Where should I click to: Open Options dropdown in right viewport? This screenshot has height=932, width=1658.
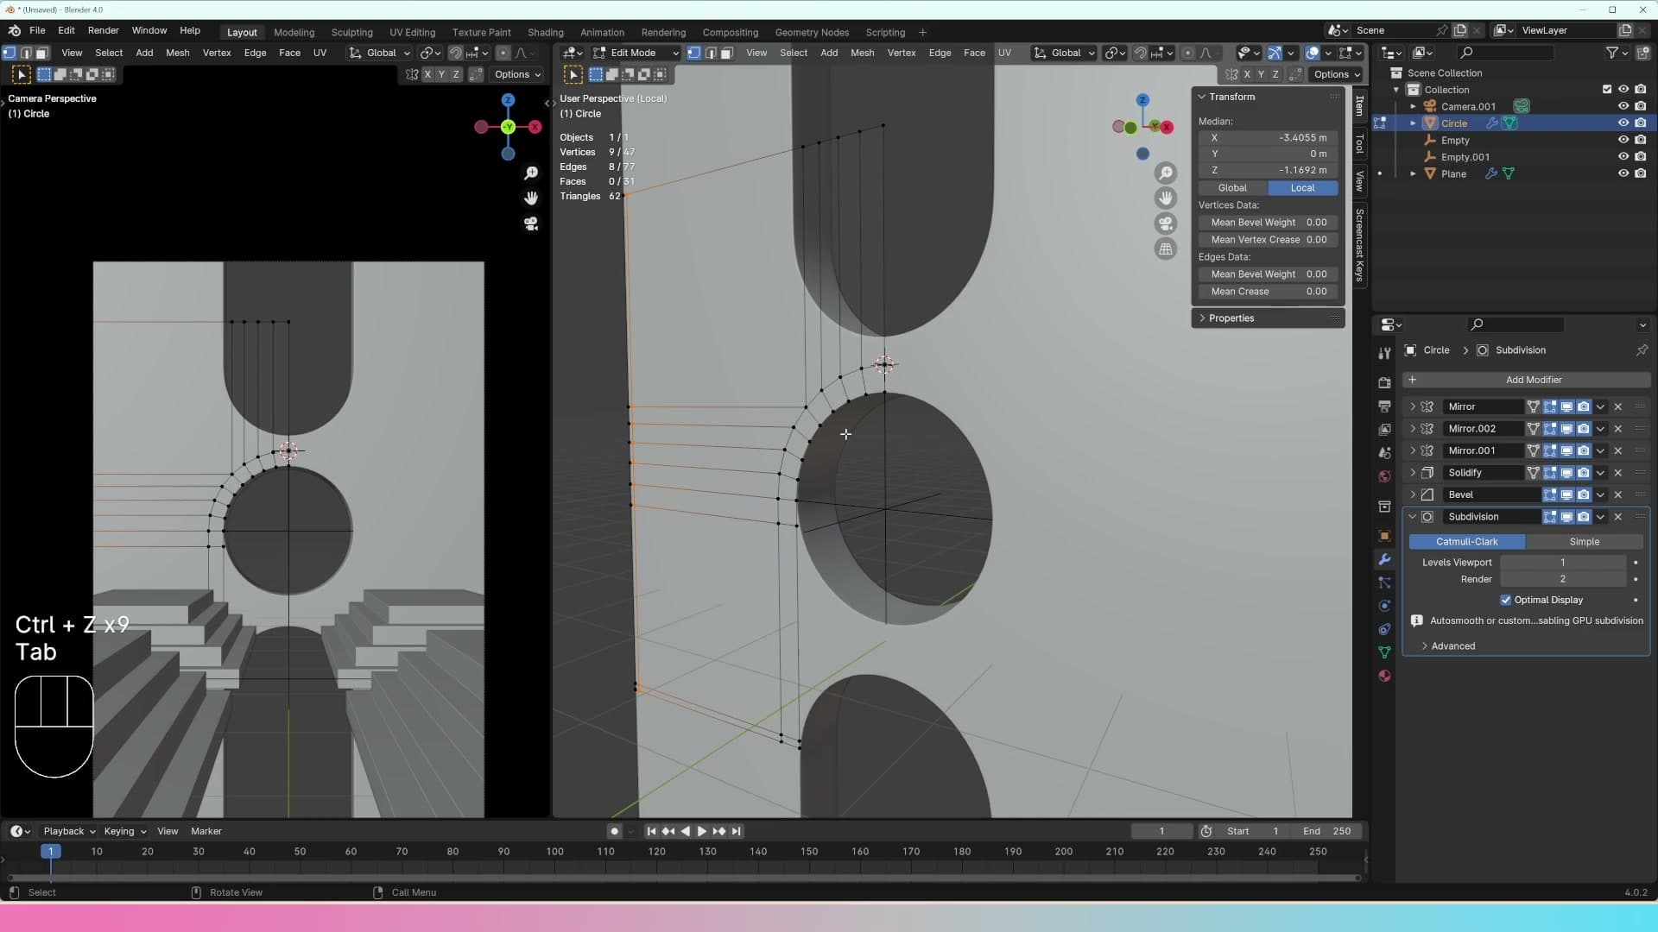point(1336,74)
